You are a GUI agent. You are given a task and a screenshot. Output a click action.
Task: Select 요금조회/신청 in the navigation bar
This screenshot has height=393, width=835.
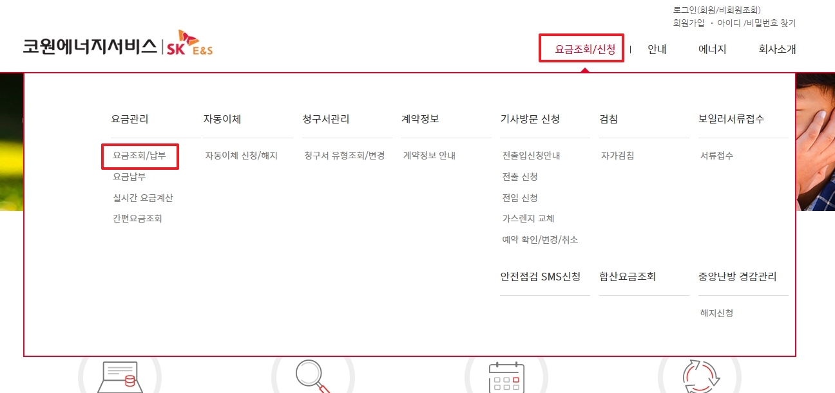(x=582, y=48)
